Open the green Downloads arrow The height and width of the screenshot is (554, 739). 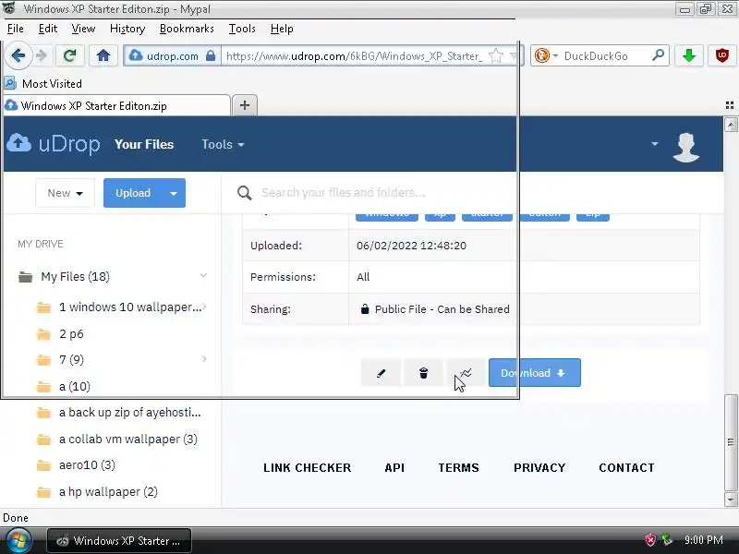pos(689,56)
